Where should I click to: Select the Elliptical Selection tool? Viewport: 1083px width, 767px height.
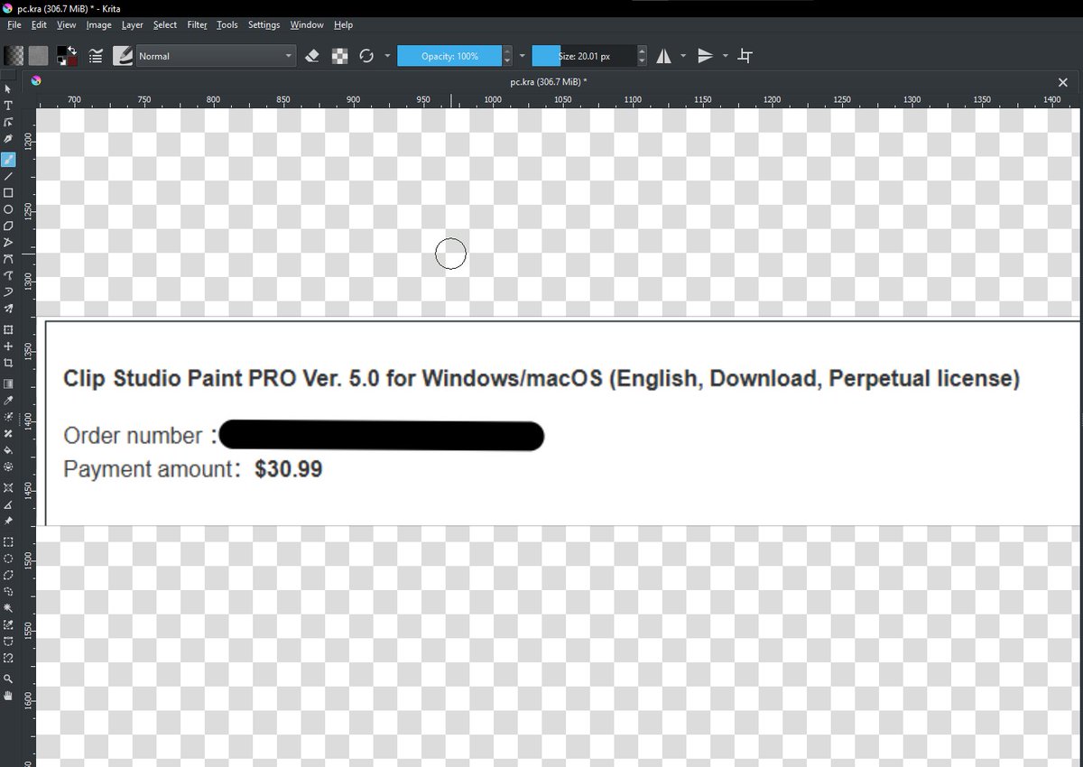[x=8, y=559]
